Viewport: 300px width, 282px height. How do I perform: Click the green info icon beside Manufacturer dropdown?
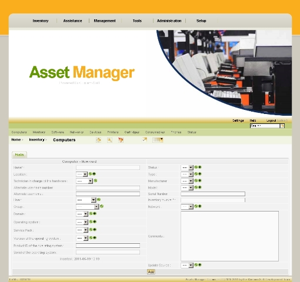(x=196, y=180)
